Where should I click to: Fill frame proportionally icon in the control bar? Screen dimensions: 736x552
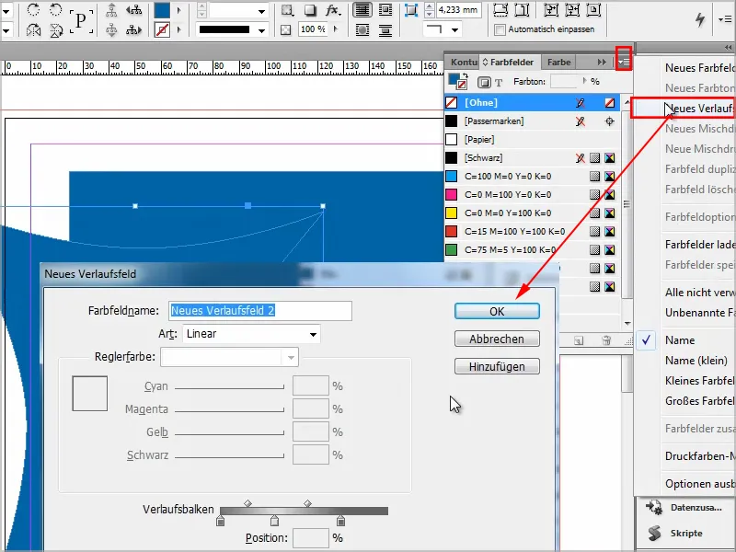coord(500,9)
